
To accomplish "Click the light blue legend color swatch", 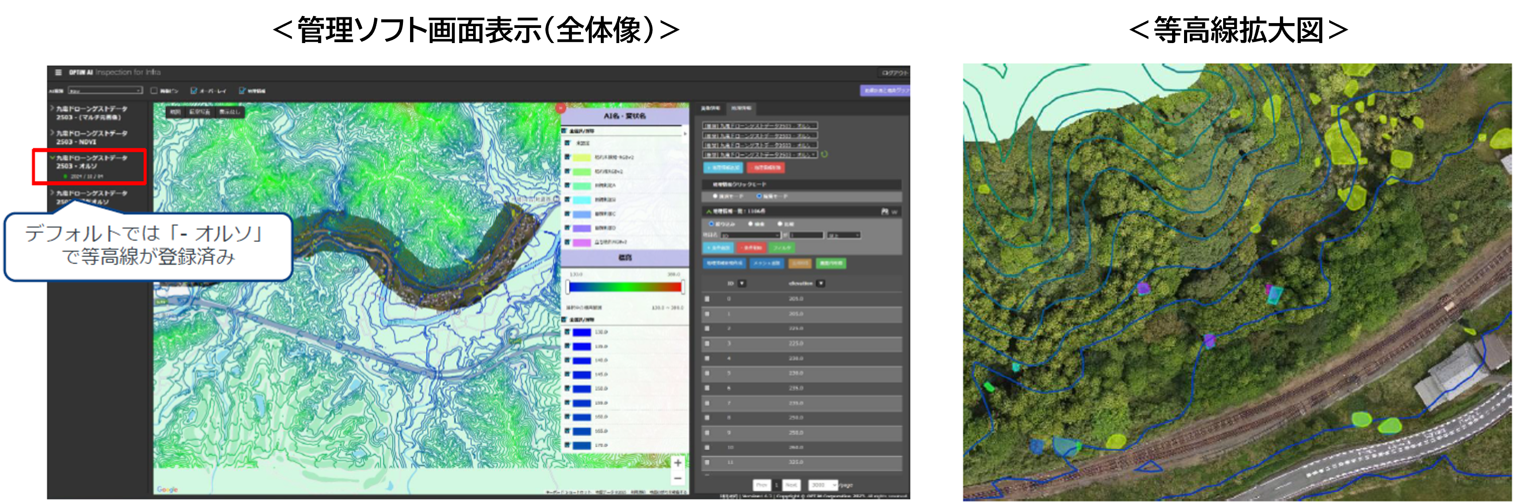I will [582, 214].
